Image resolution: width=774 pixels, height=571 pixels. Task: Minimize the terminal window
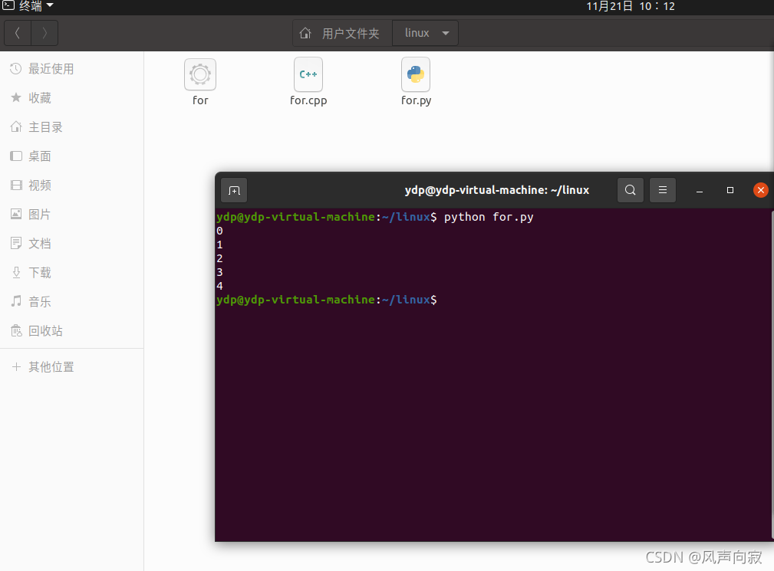699,190
